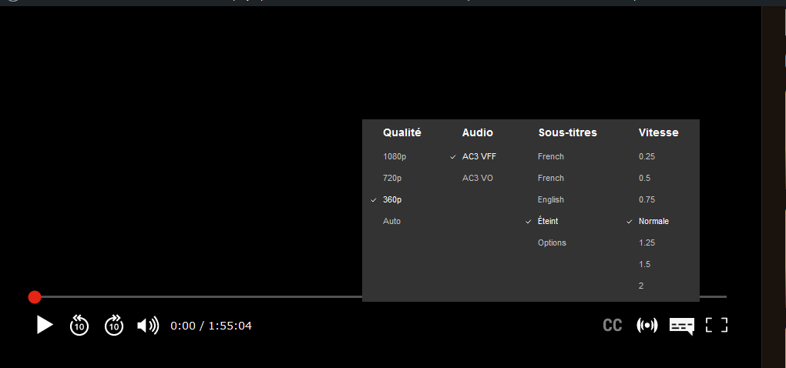Close the settings panel via subtitle-bubble icon

682,326
